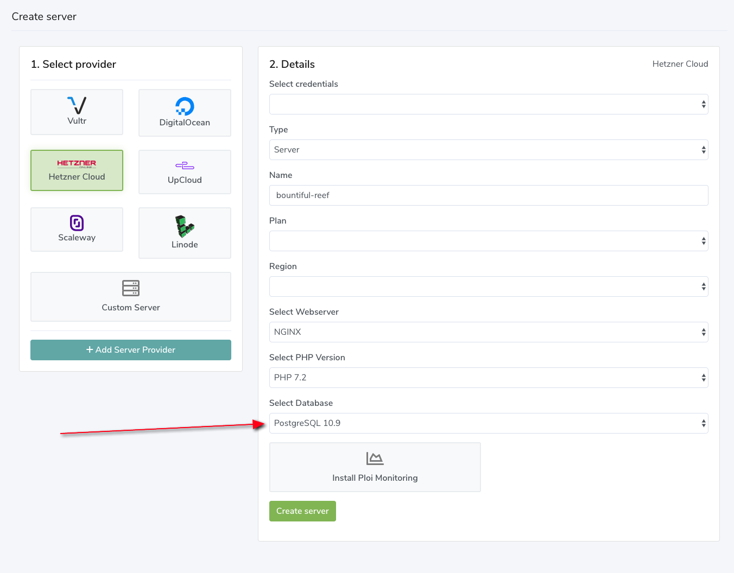This screenshot has height=573, width=734.
Task: Click the Create server page title
Action: coord(44,17)
